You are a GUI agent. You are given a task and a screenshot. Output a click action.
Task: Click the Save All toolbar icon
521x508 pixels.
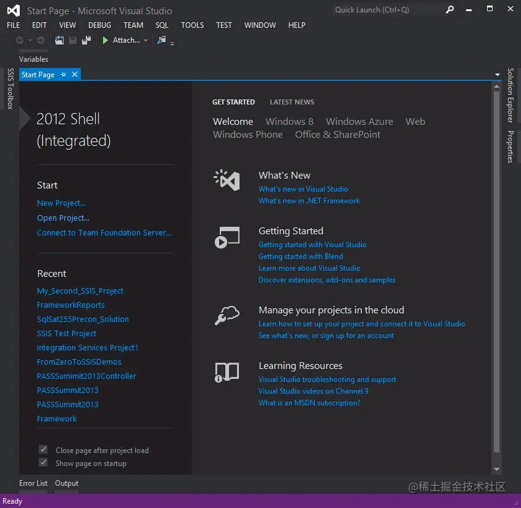point(86,40)
